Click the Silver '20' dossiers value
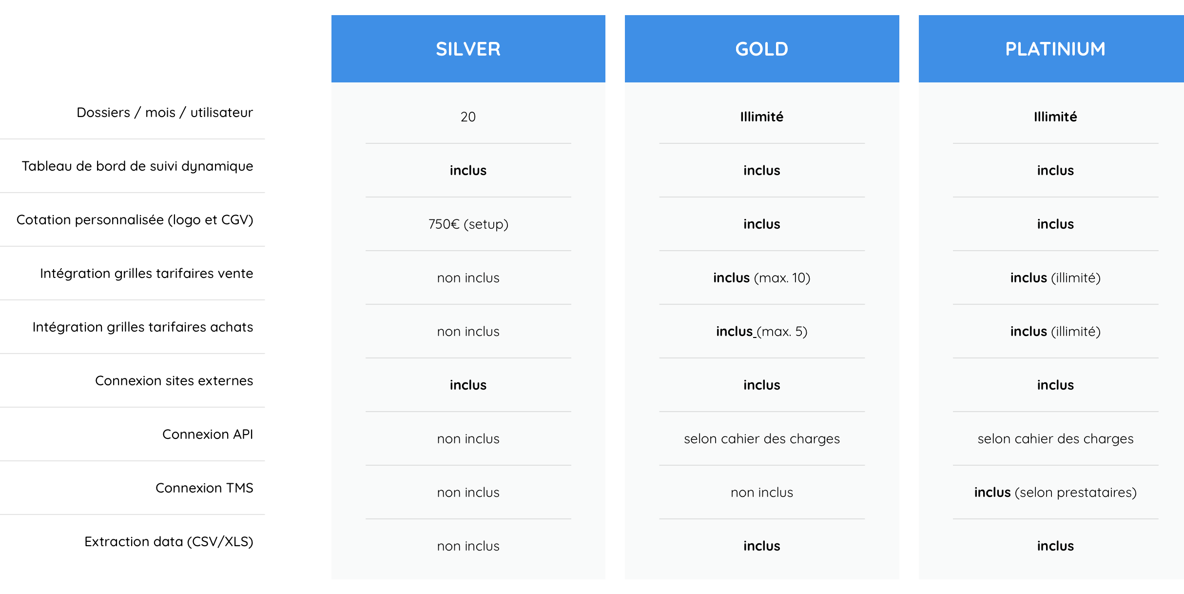Viewport: 1184px width, 594px height. 468,117
